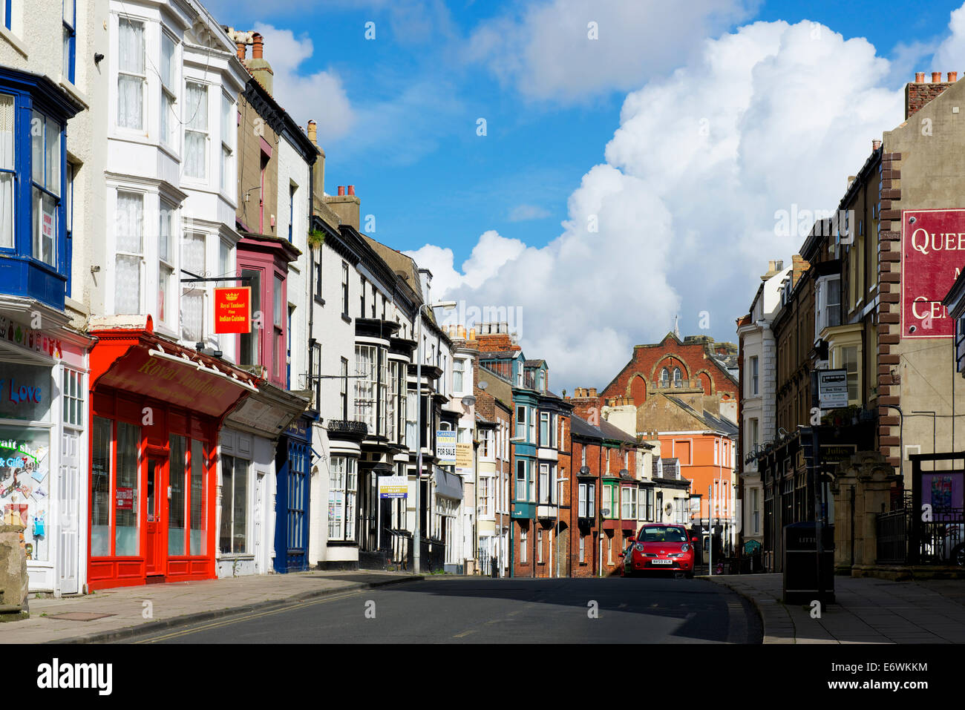Click the blue bay window
The width and height of the screenshot is (965, 710).
(33, 185)
